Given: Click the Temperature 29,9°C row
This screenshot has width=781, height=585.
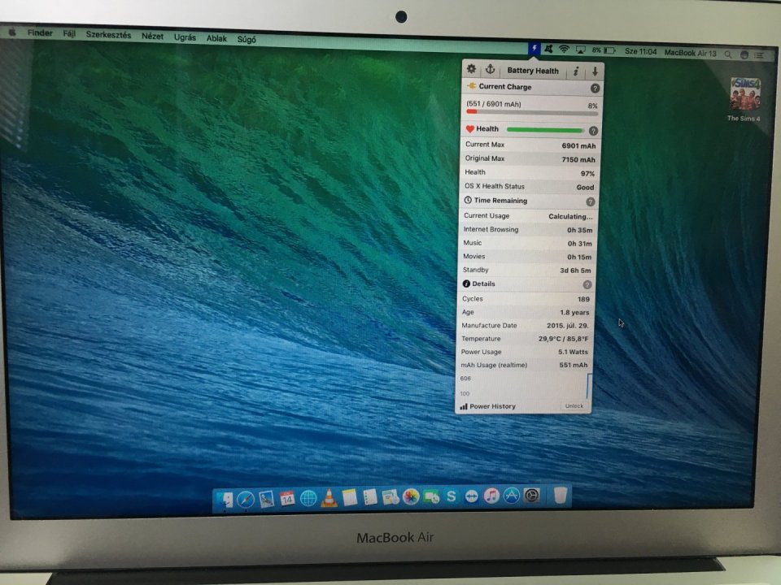Looking at the screenshot, I should pyautogui.click(x=524, y=339).
